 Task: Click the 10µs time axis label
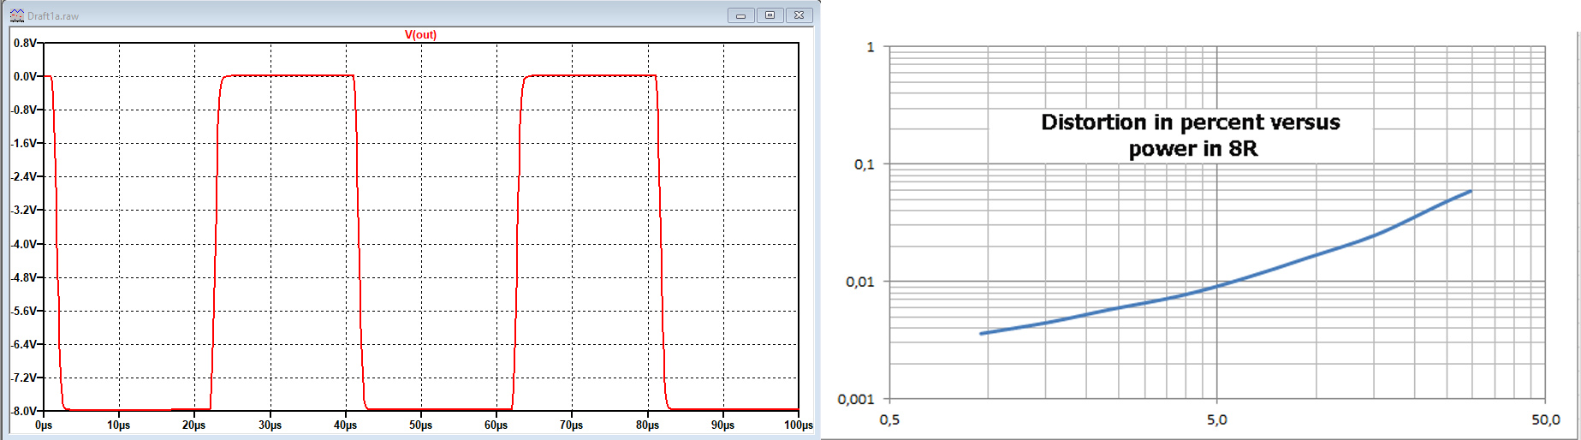tap(119, 425)
